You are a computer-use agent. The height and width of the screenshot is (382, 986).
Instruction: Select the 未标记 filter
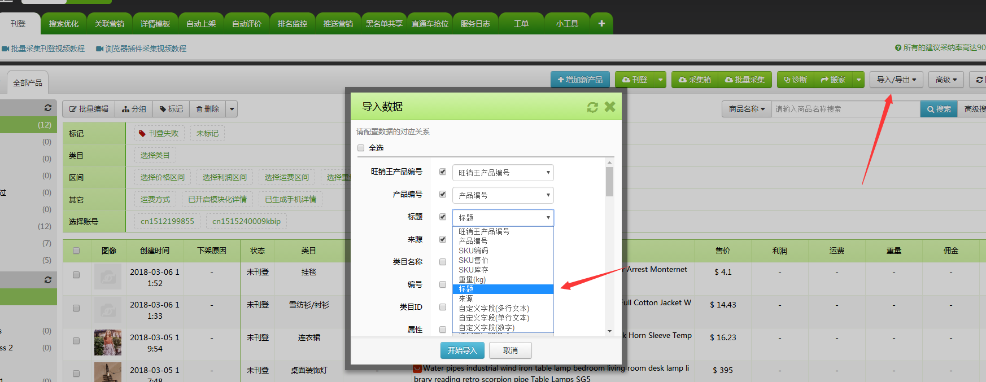point(207,133)
